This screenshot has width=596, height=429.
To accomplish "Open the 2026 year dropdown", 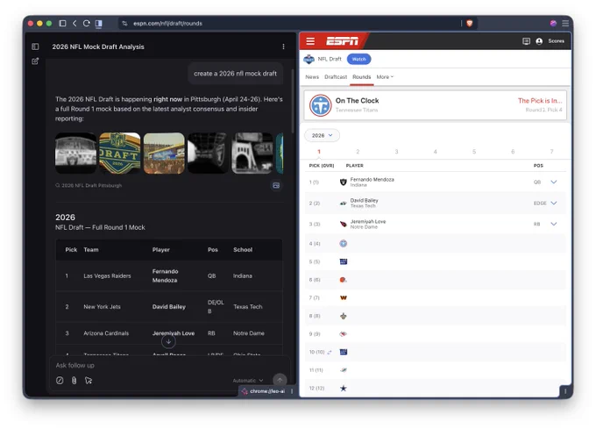I will [x=322, y=135].
